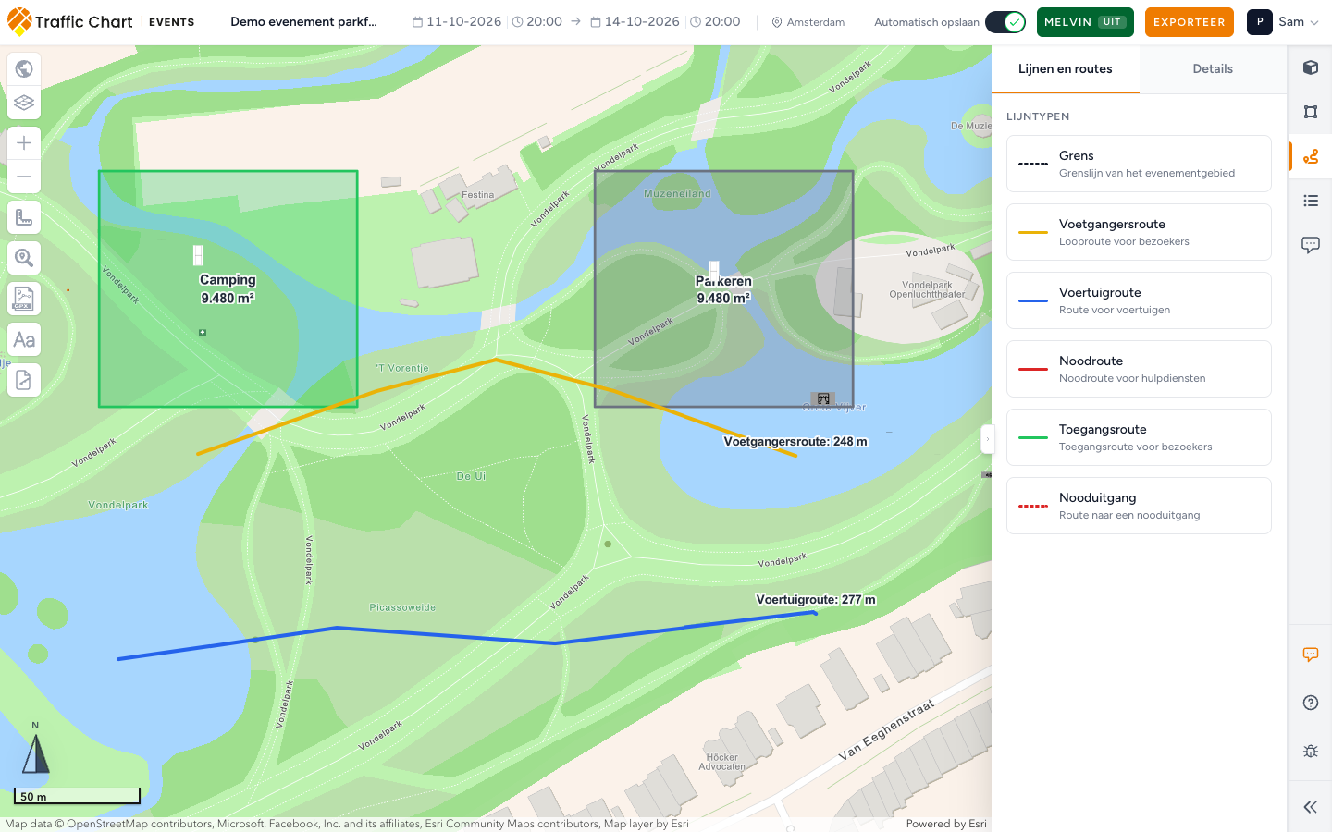Viewport: 1332px width, 832px height.
Task: Select the Toegangsroute line type
Action: pos(1139,437)
